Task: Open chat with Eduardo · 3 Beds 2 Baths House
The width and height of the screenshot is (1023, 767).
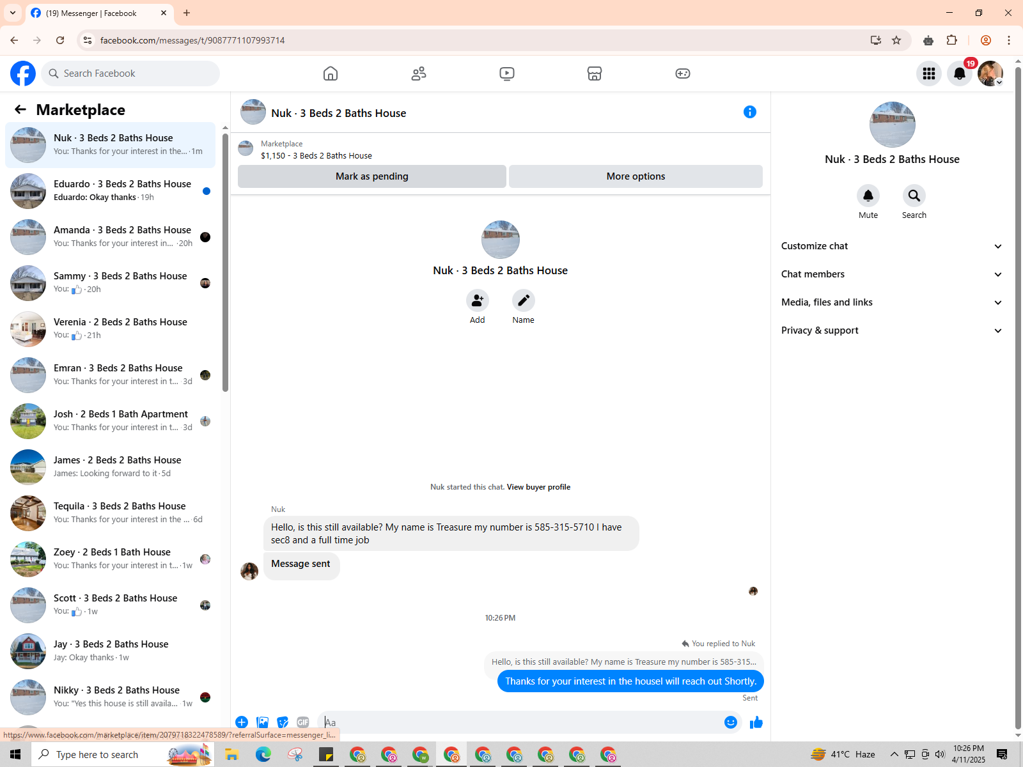Action: (x=110, y=191)
